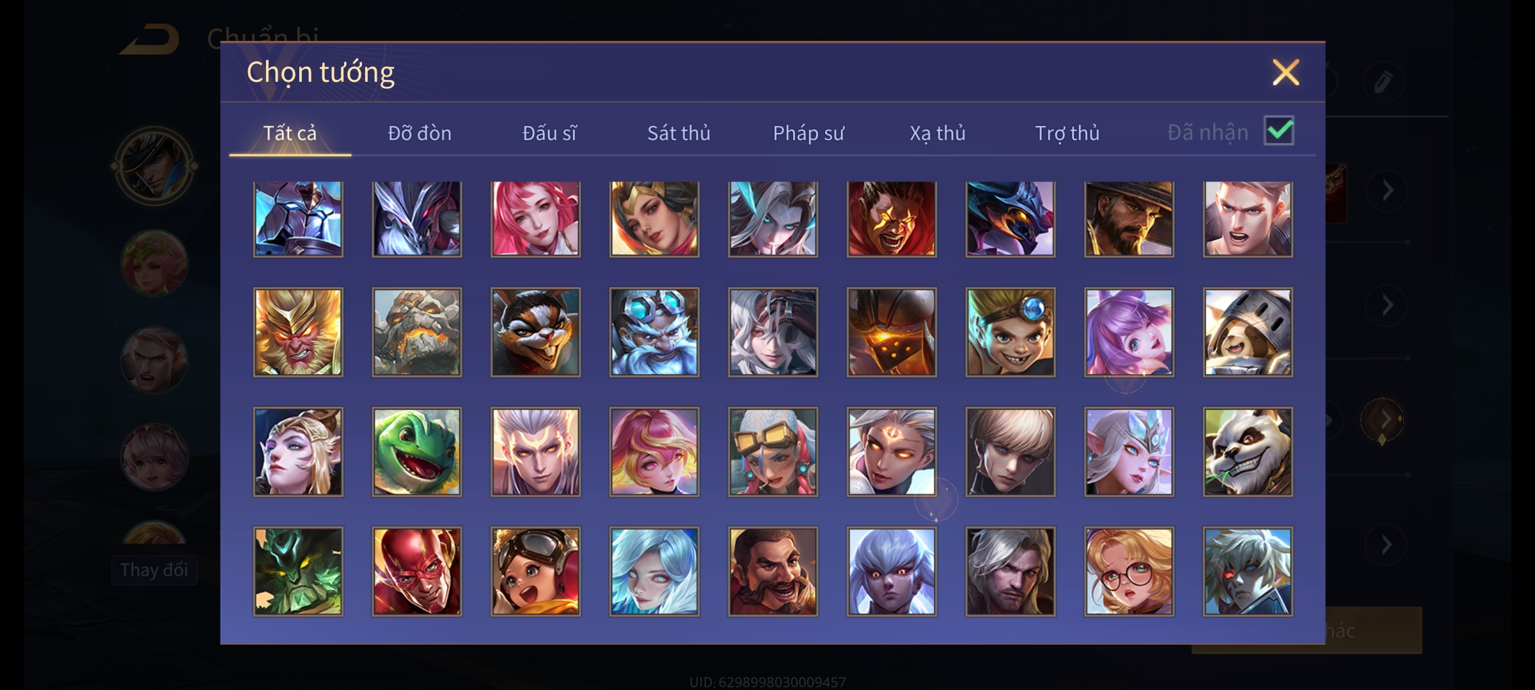Close the Chọn tướng dialog

tap(1286, 72)
